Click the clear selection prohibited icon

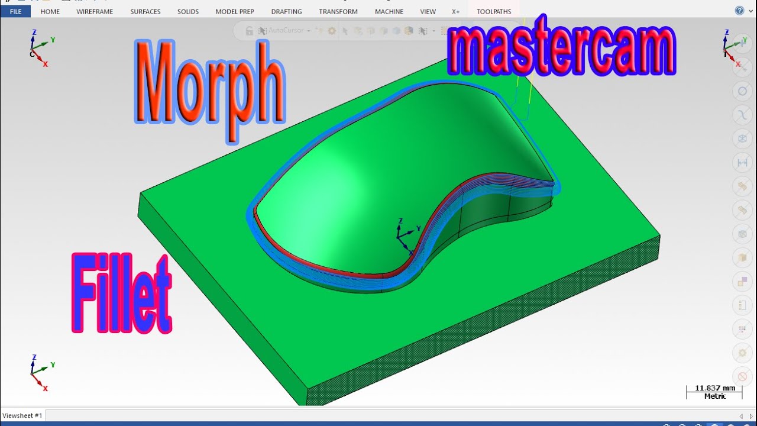(x=742, y=376)
